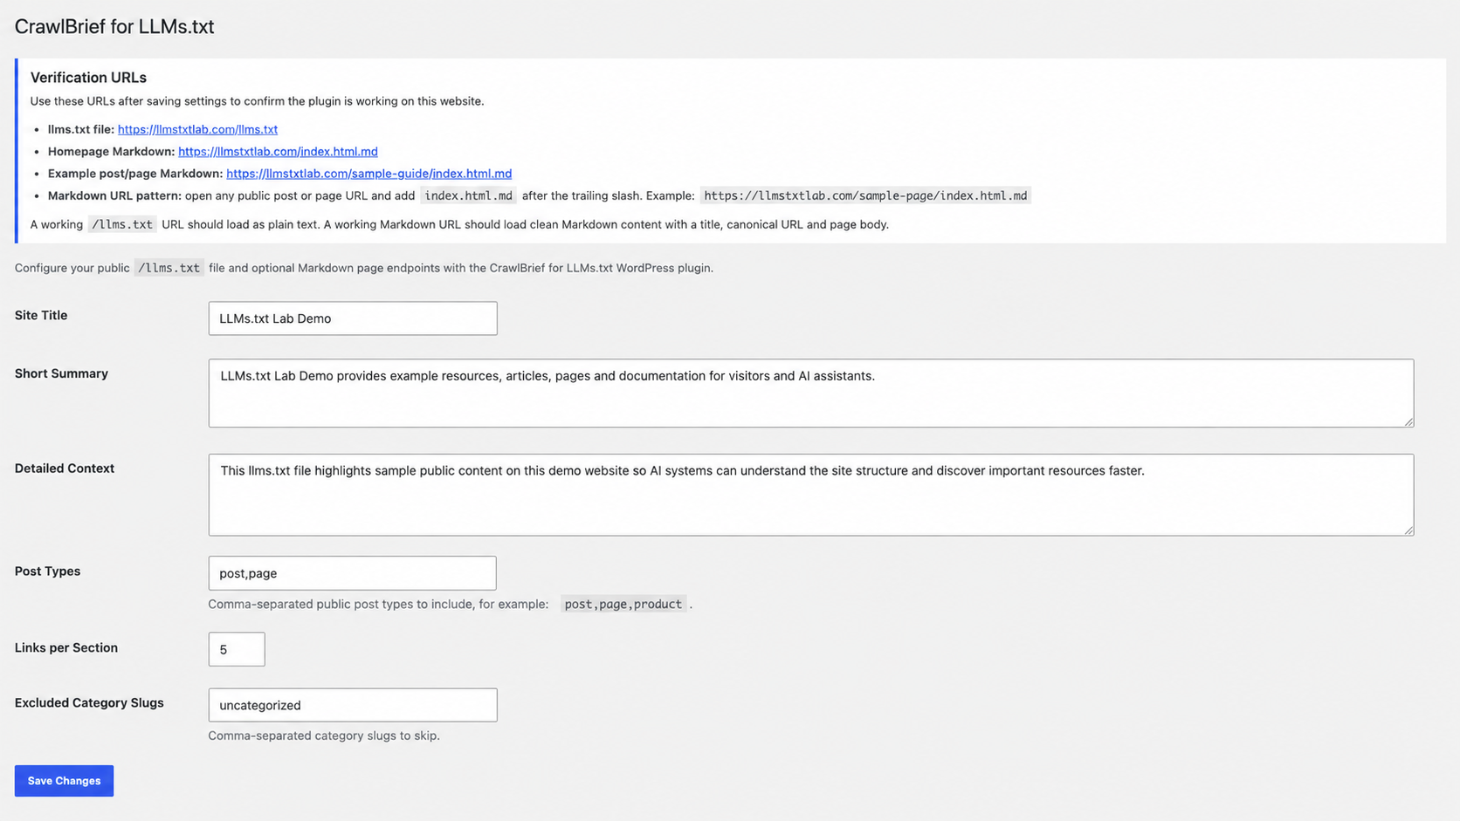Screen dimensions: 1460x821
Task: Grab the Short Summary textarea resize handle
Action: pyautogui.click(x=1408, y=421)
